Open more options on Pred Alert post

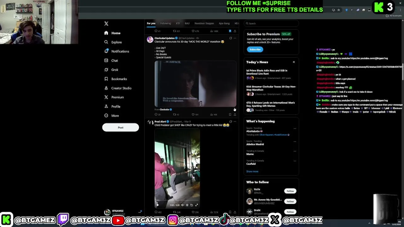click(x=235, y=122)
